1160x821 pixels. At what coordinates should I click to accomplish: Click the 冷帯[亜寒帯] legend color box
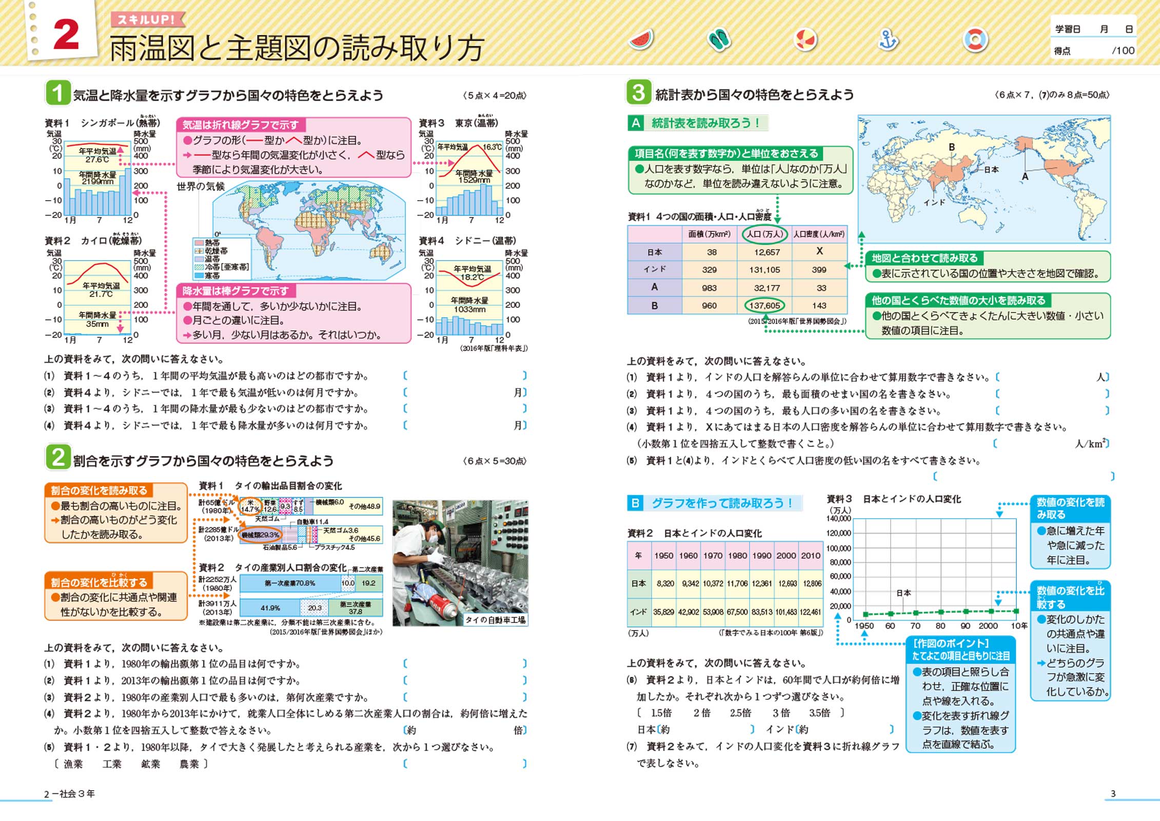pos(199,267)
